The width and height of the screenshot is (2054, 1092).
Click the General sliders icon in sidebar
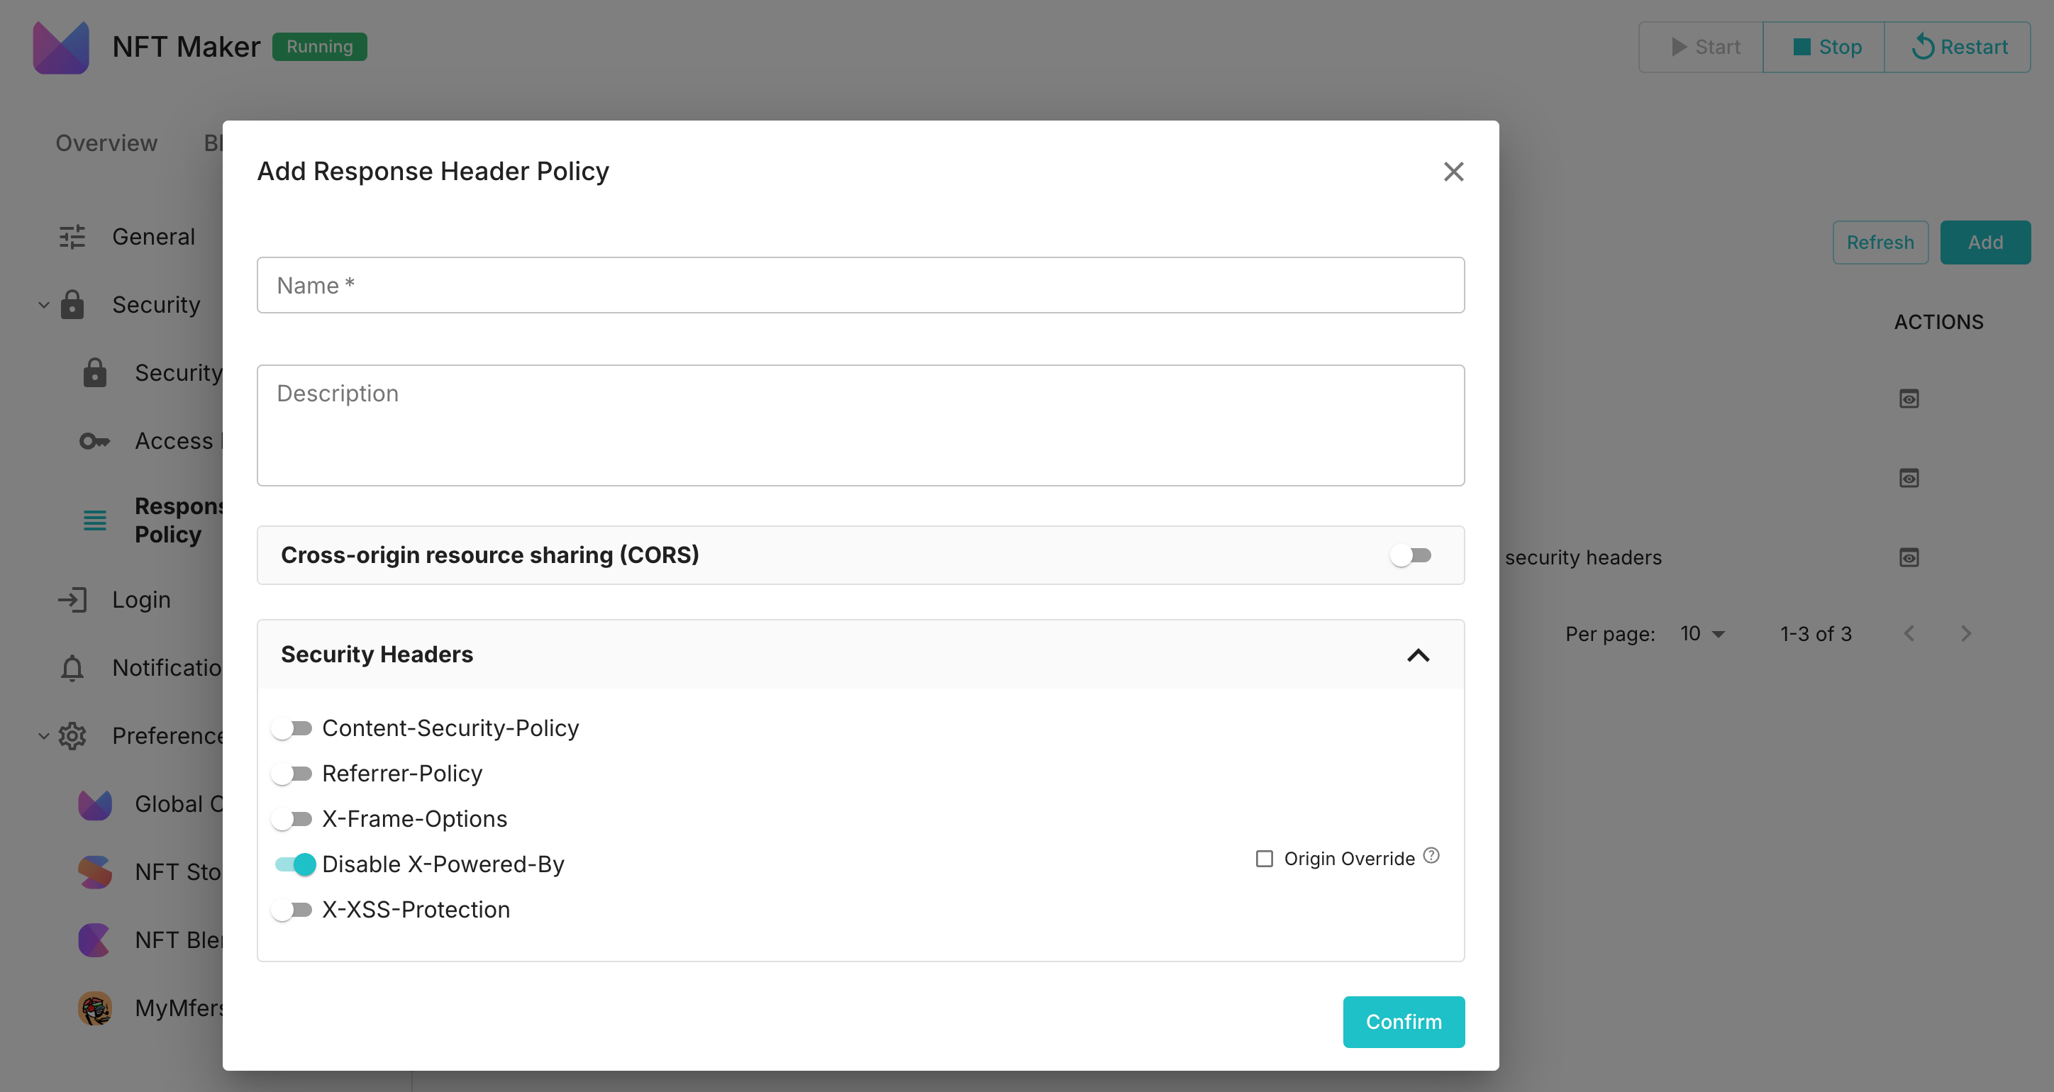click(x=72, y=237)
